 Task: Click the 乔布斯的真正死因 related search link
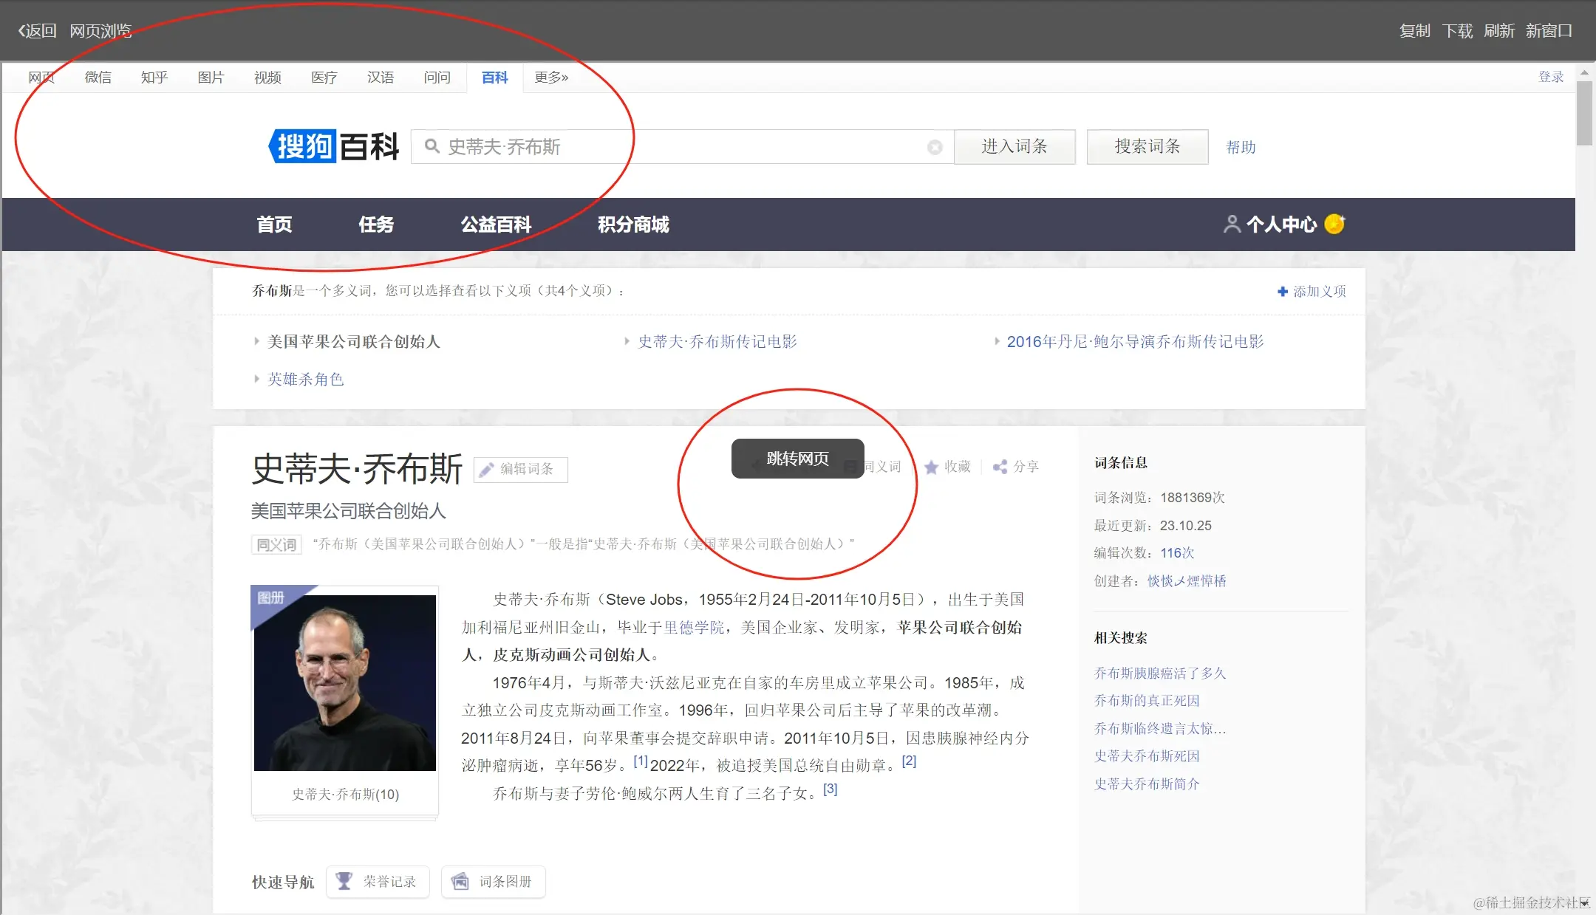1147,701
